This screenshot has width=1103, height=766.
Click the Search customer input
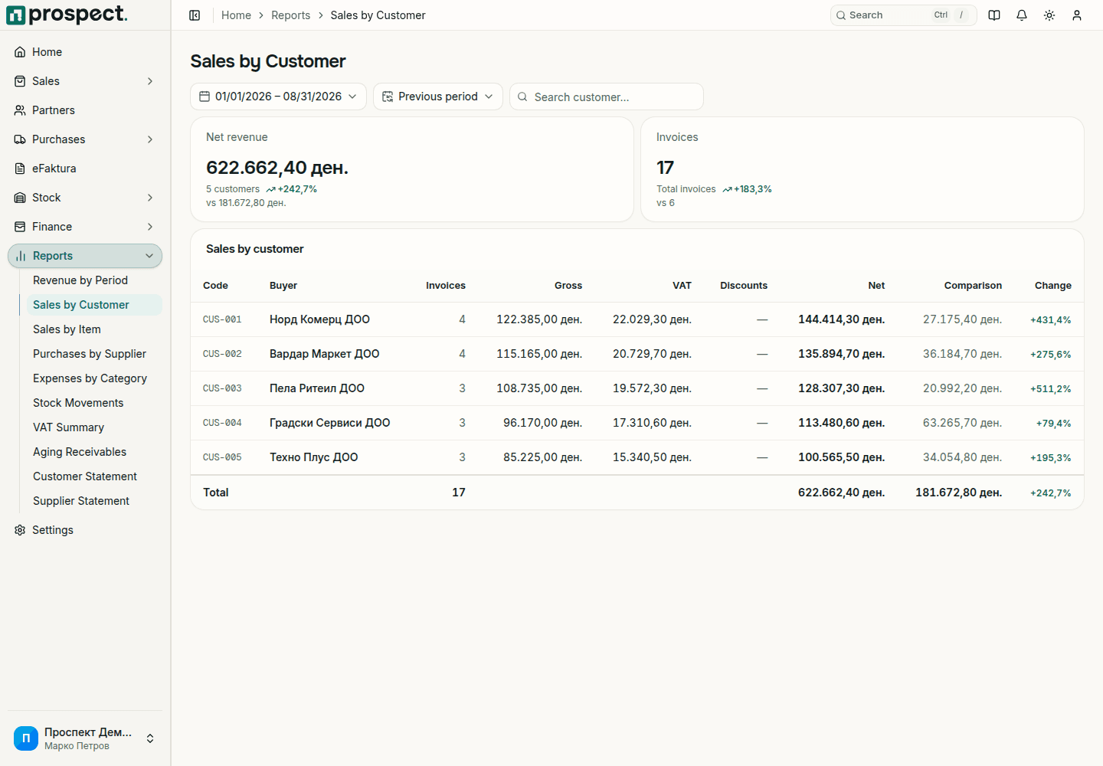607,97
